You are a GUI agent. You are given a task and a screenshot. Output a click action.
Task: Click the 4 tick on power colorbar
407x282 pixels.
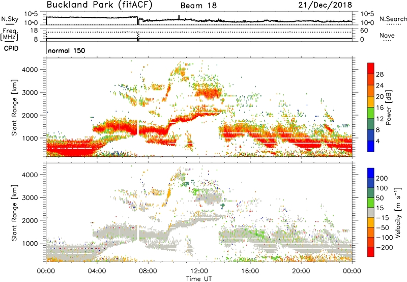378,141
